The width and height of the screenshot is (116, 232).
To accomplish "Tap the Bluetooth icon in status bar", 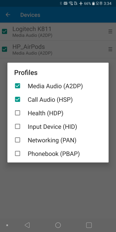I will tap(61, 3).
